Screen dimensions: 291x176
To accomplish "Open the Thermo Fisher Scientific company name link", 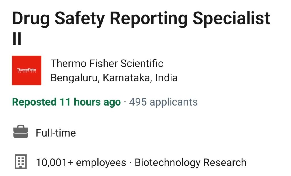I will pyautogui.click(x=107, y=63).
